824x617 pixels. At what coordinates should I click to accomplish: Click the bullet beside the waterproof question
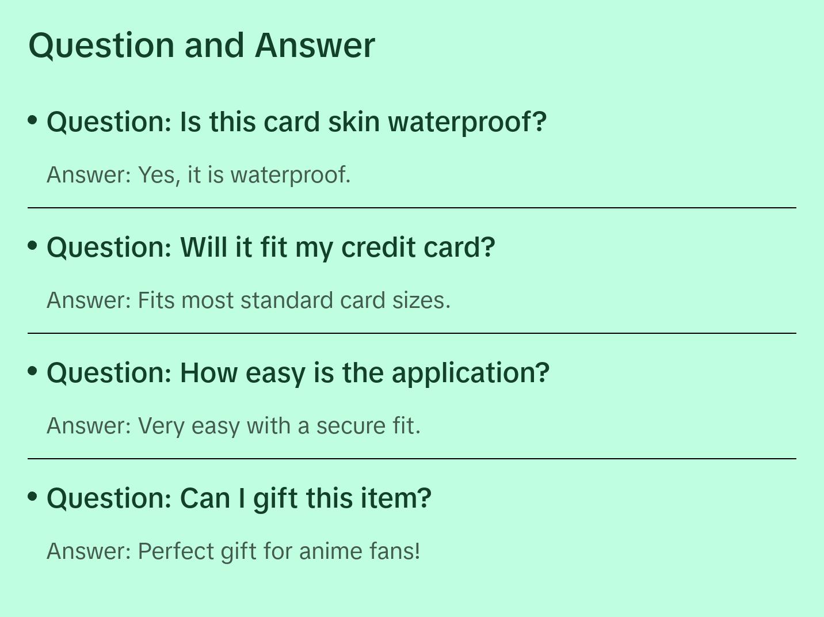33,120
